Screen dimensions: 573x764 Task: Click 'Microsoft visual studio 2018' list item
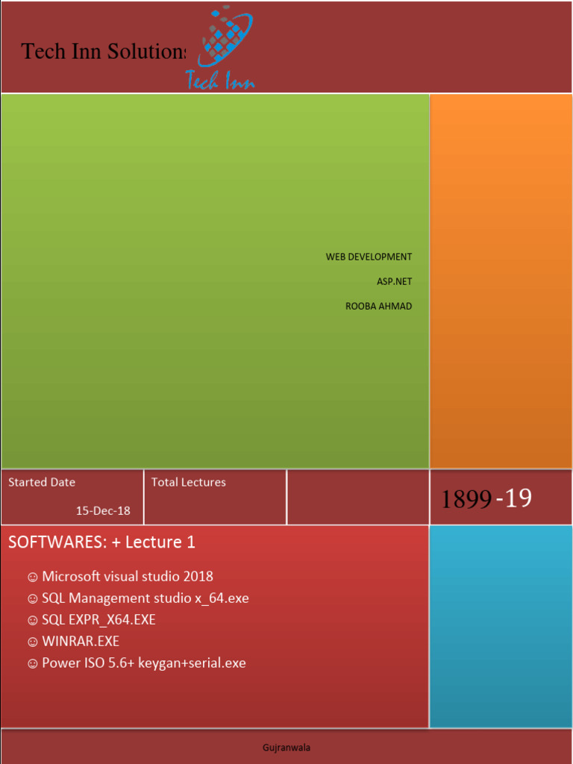(128, 577)
